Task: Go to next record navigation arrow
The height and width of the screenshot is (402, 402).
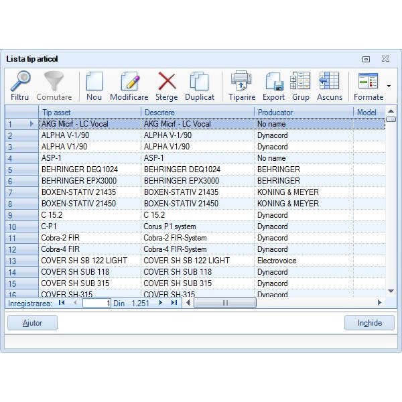Action: pos(161,303)
